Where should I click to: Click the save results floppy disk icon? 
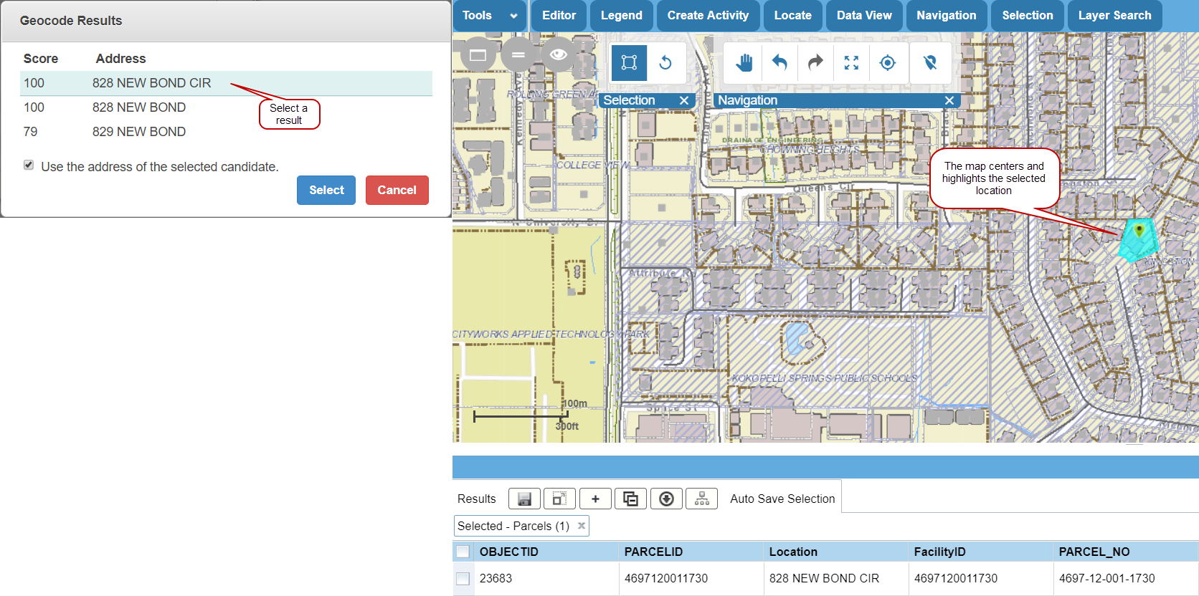(524, 499)
